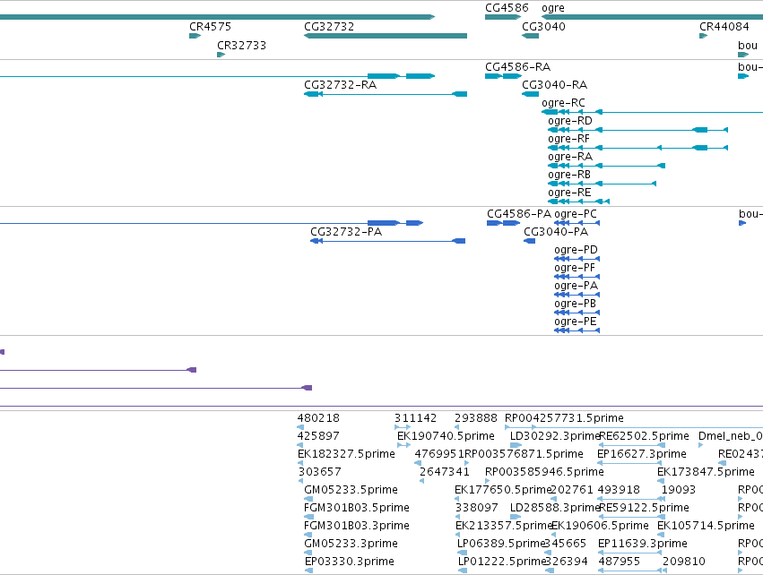
Task: Click transcript ogre-RB label
Action: pyautogui.click(x=568, y=175)
